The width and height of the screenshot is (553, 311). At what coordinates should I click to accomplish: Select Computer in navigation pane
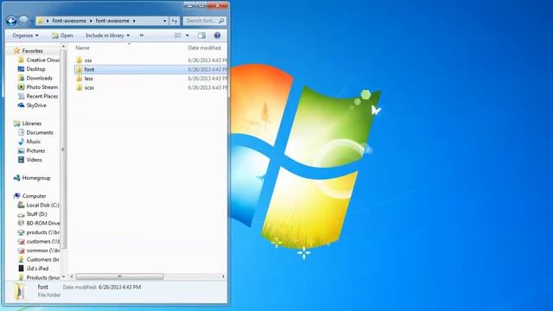point(34,196)
